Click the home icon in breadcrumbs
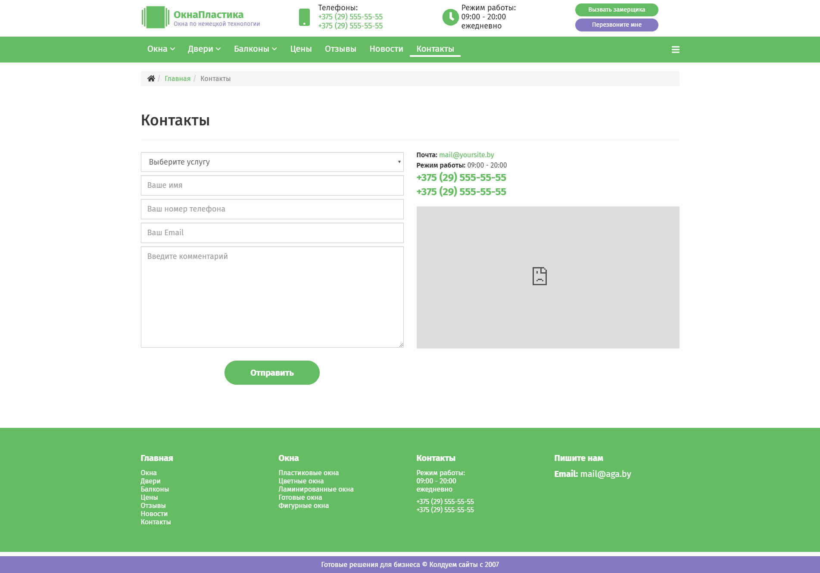 pos(151,78)
